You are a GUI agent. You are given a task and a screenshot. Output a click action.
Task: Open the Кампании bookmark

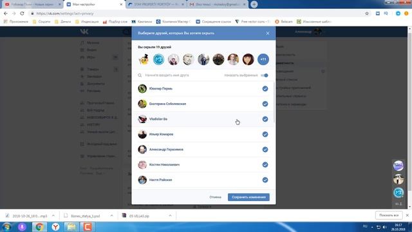(142, 21)
